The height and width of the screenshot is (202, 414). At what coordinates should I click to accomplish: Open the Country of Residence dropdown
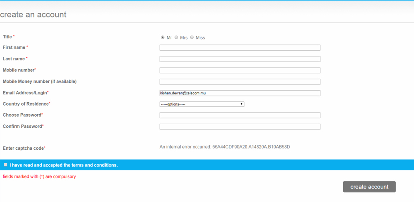tap(202, 104)
